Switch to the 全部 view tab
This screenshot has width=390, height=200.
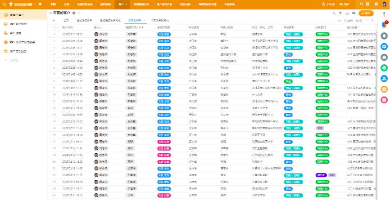(x=66, y=20)
